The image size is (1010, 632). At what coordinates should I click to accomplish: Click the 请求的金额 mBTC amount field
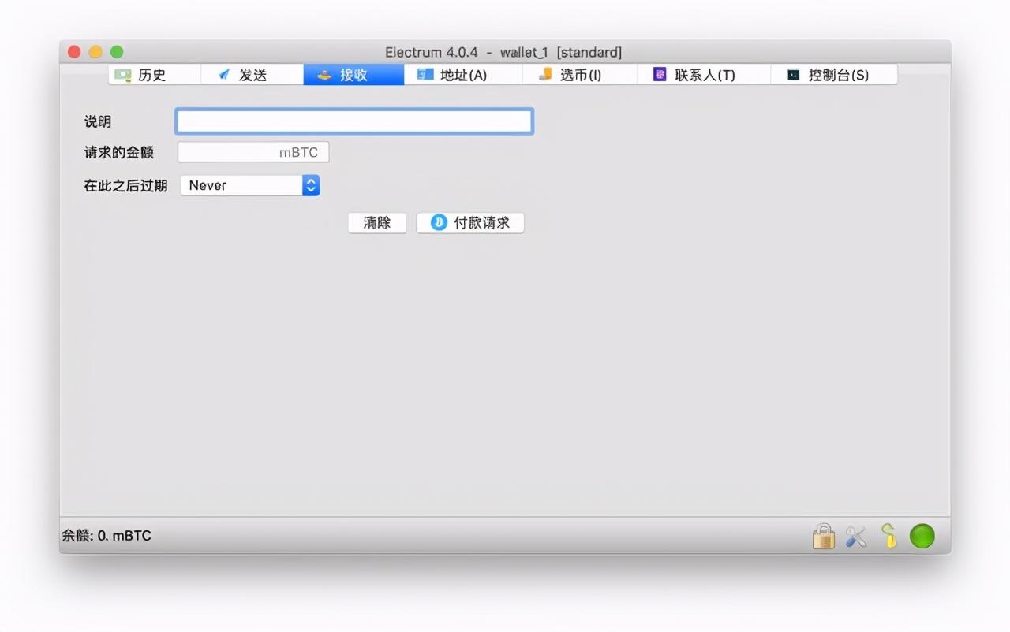253,152
